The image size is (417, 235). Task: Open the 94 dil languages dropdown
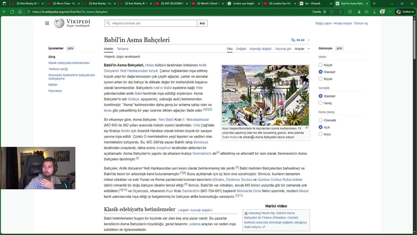click(300, 40)
